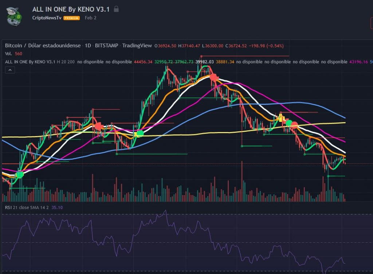This screenshot has height=274, width=373.
Task: Click the BITSTAMP exchange label
Action: (106, 45)
